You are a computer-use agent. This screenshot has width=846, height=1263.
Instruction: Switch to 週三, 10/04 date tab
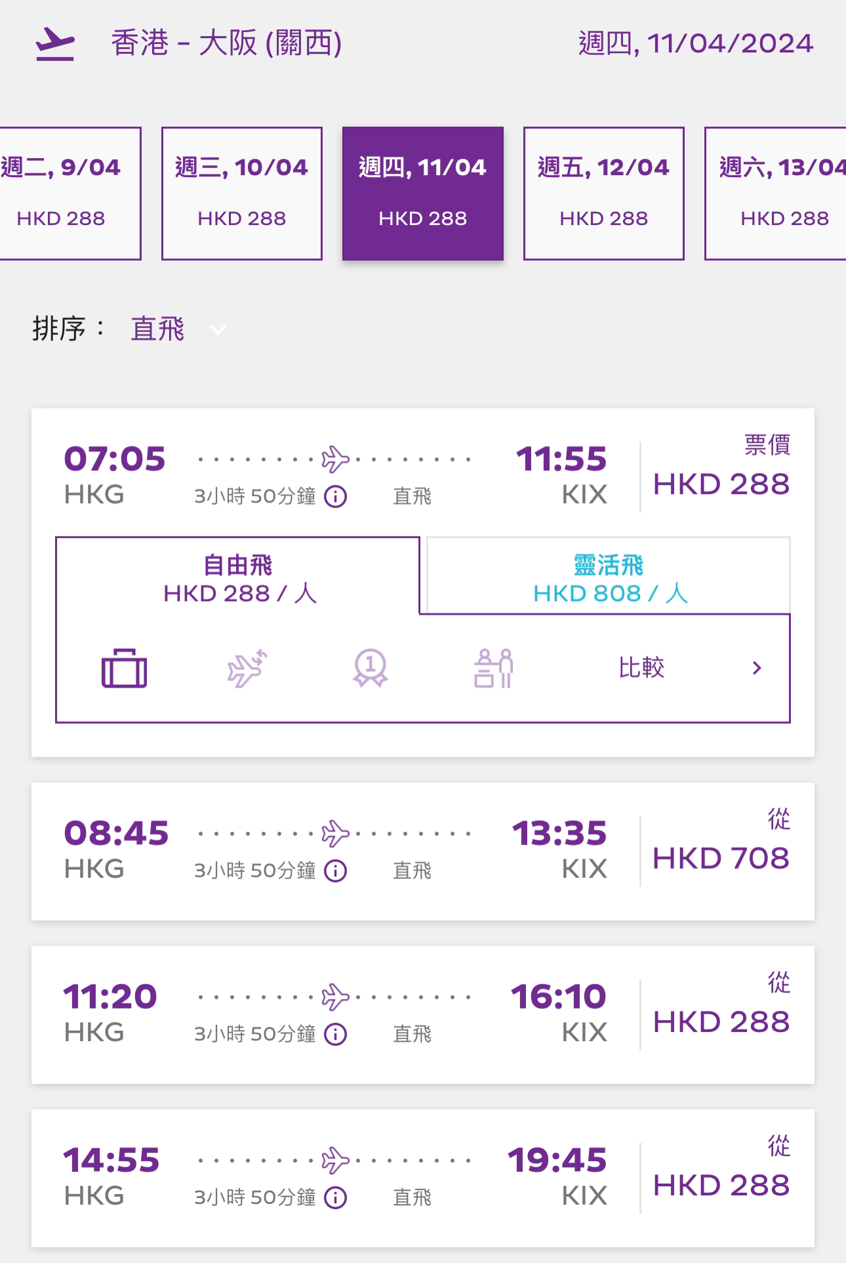coord(242,194)
